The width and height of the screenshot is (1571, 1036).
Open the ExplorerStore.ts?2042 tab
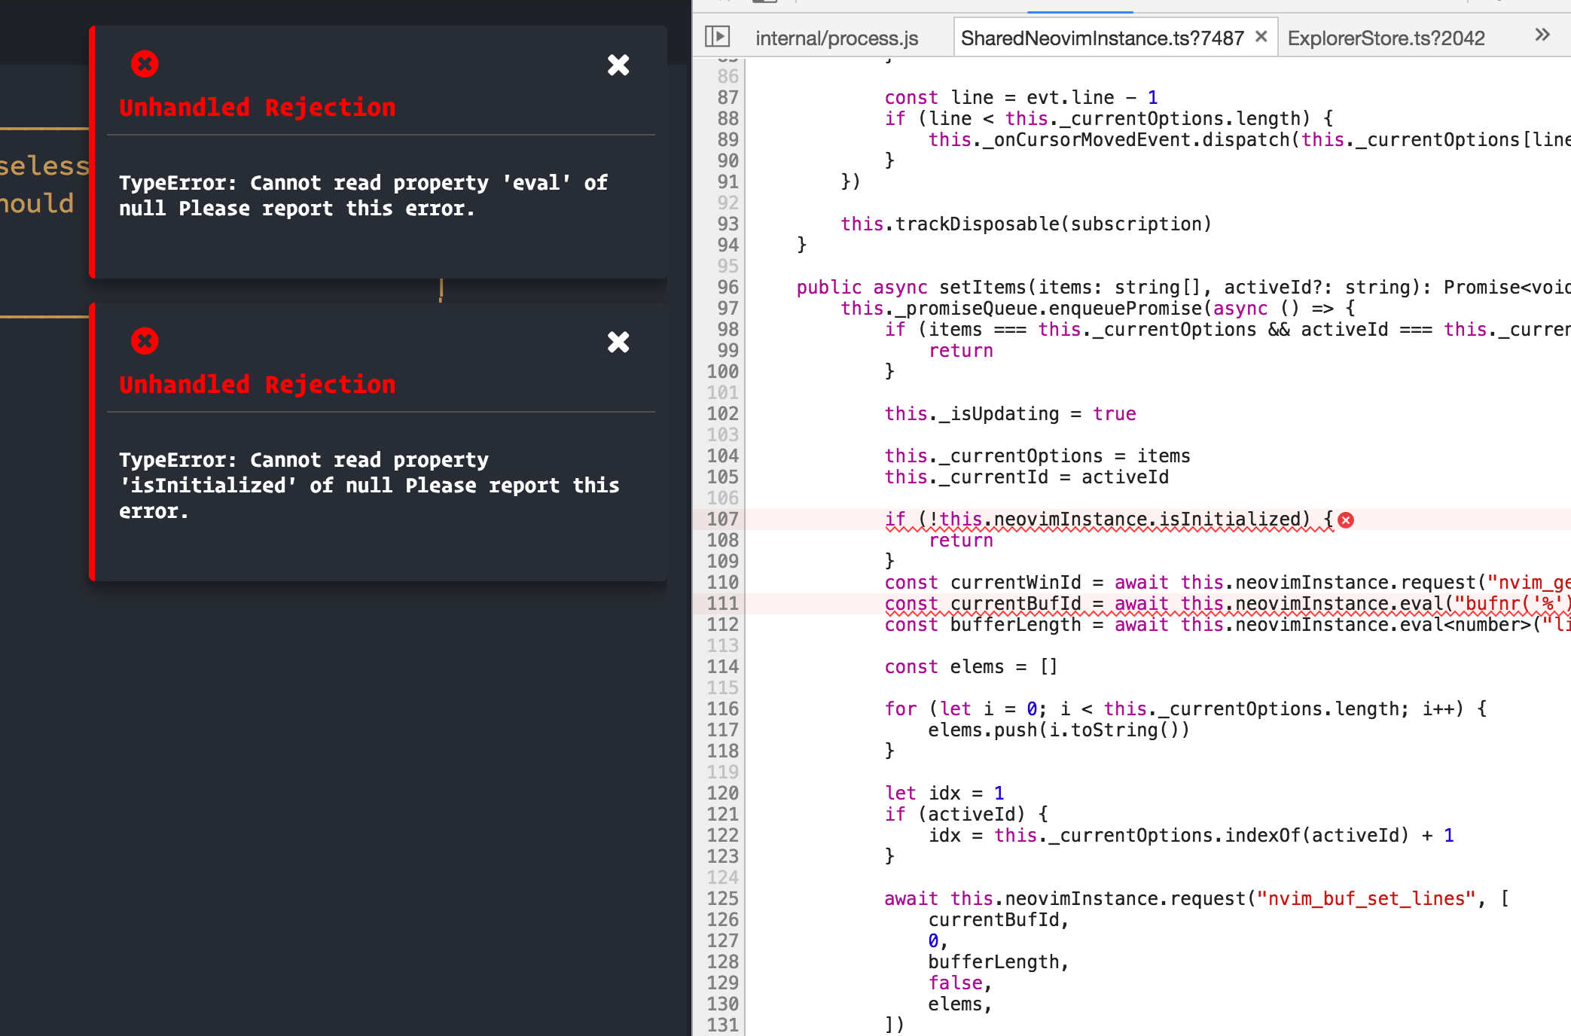point(1385,38)
